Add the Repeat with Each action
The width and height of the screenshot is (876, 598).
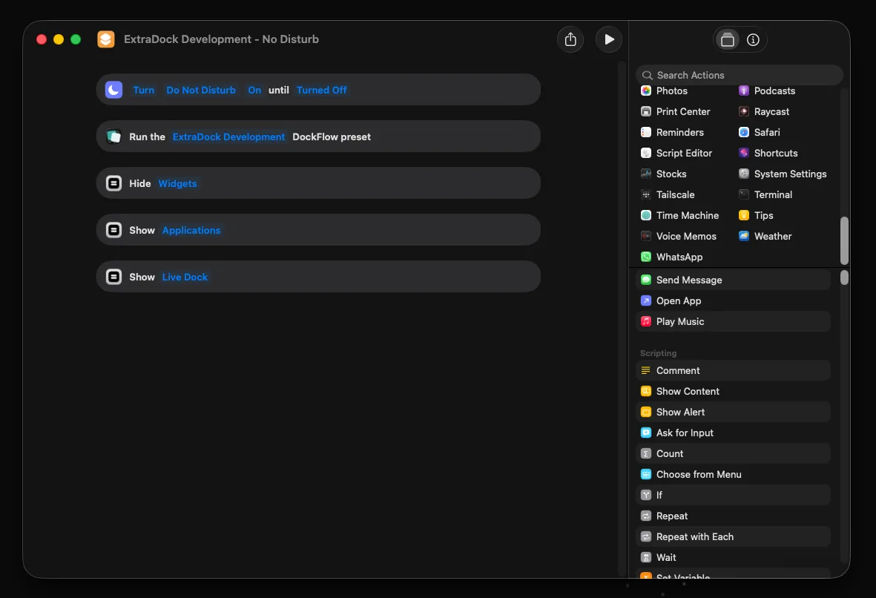733,536
